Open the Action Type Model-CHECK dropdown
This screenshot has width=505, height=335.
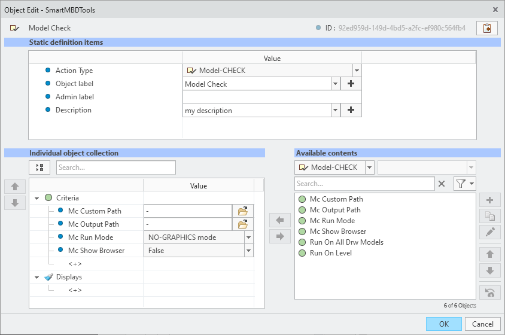pyautogui.click(x=357, y=71)
